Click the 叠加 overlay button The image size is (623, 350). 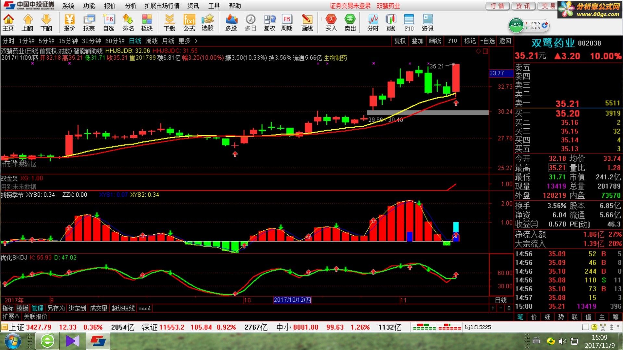tap(417, 41)
